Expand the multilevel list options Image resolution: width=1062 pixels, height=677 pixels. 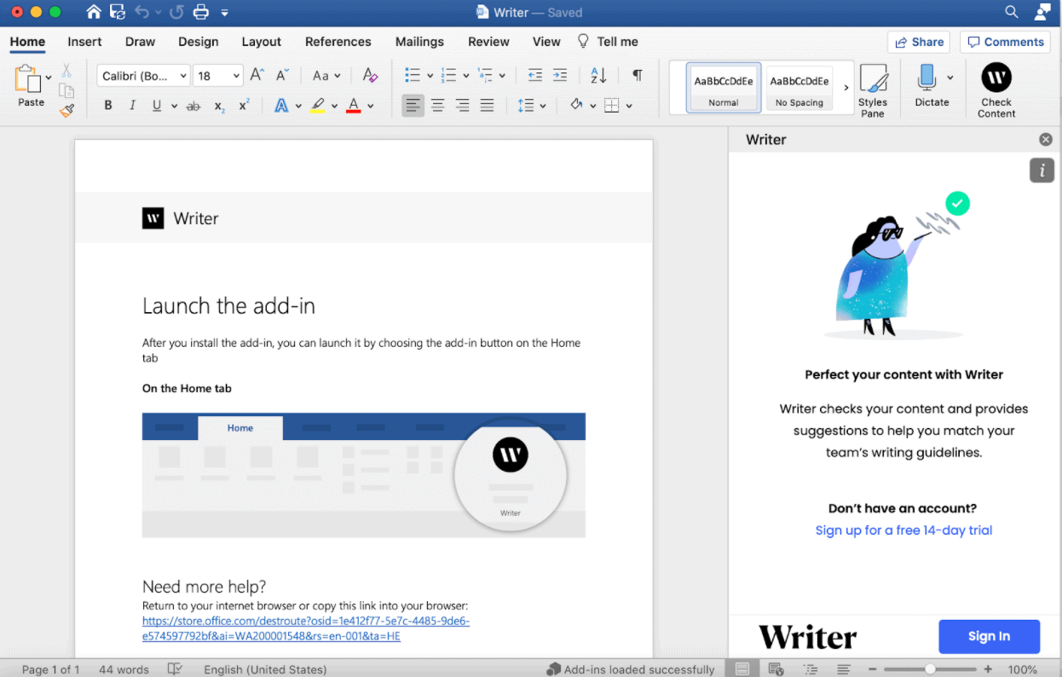pos(502,75)
